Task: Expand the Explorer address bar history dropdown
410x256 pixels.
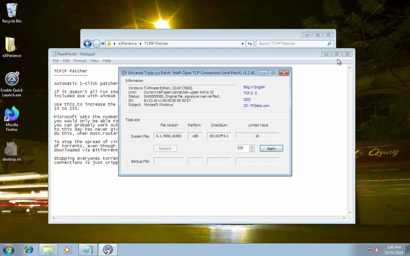Action: point(242,44)
